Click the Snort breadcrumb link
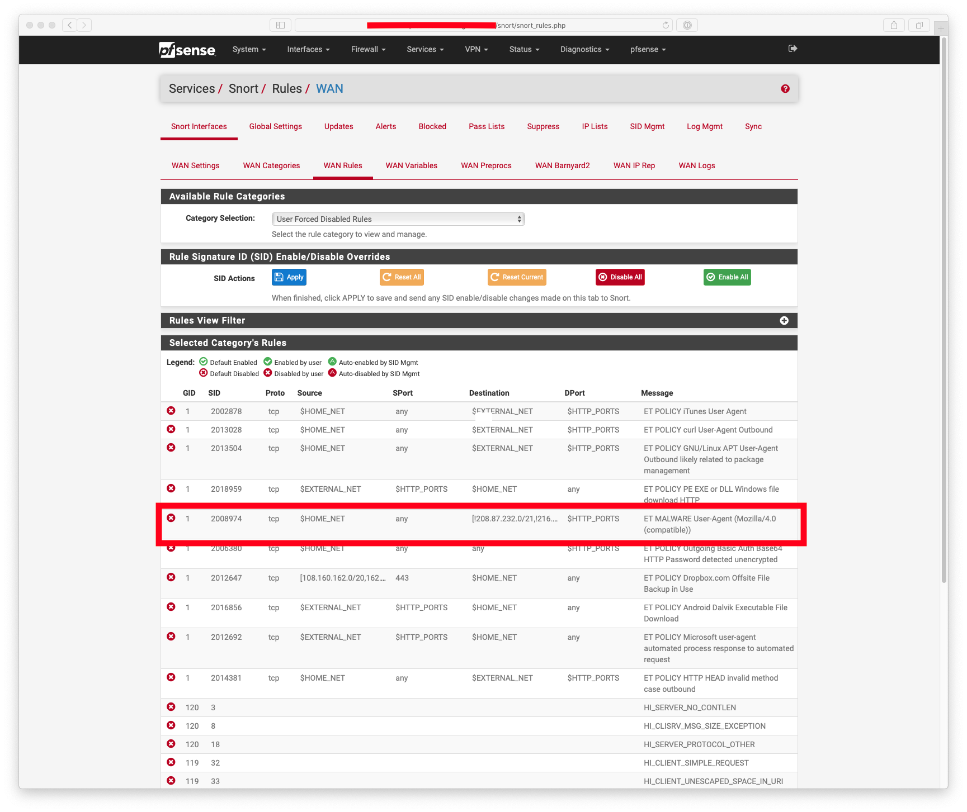Image resolution: width=967 pixels, height=812 pixels. (243, 88)
